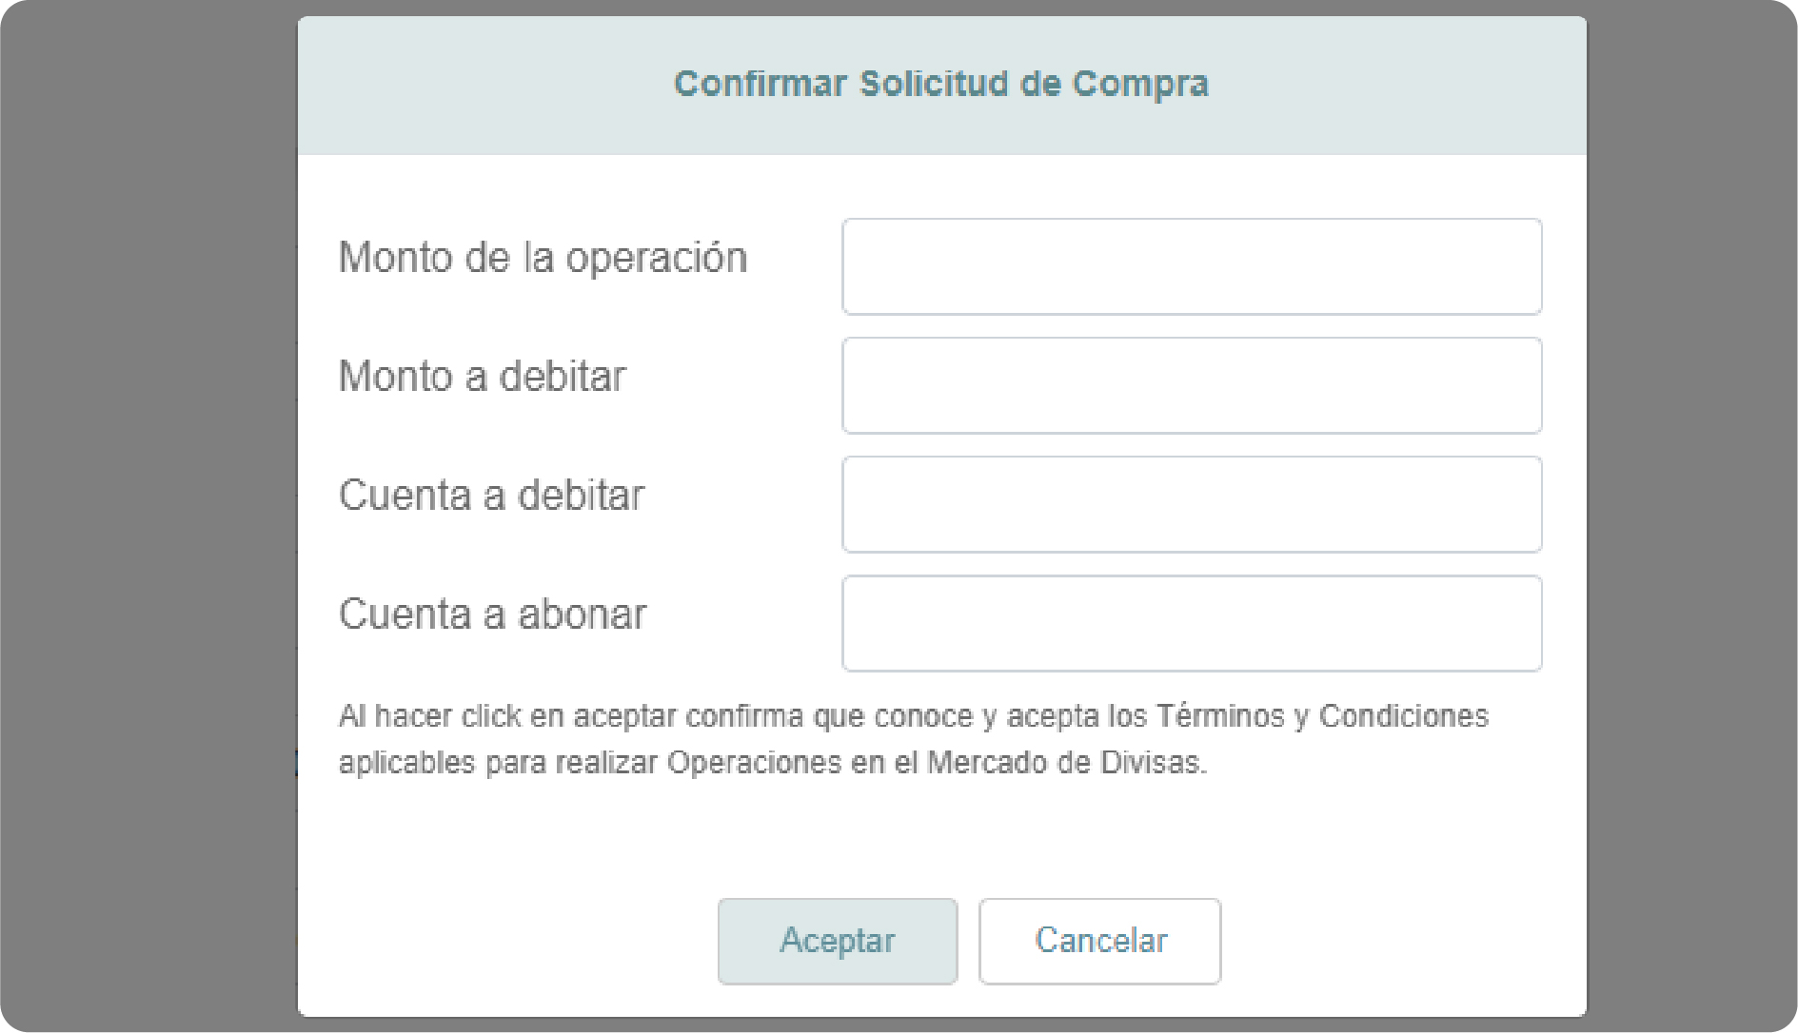Click the Monto de la operación label

coord(543,258)
